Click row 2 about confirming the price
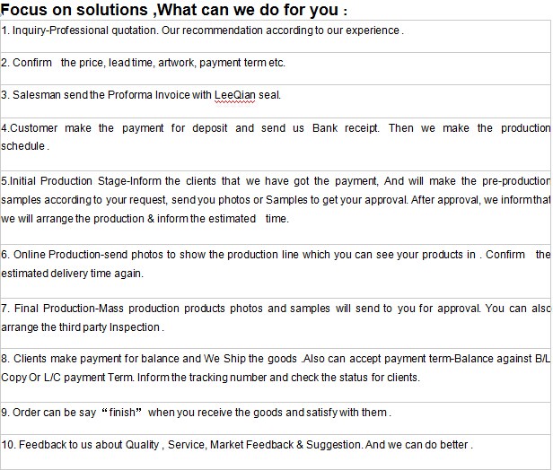Image resolution: width=553 pixels, height=470 pixels. 276,69
